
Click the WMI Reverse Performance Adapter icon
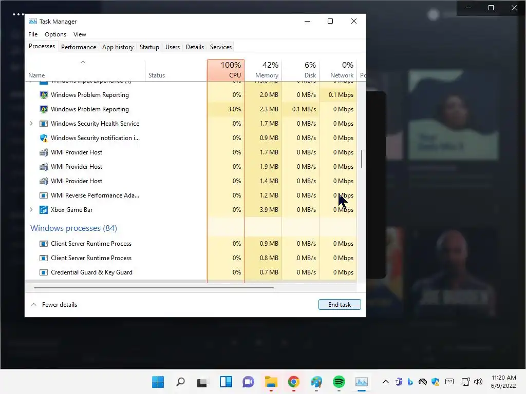coord(44,195)
